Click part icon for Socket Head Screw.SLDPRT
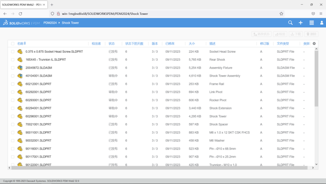The width and height of the screenshot is (326, 184). click(x=20, y=51)
